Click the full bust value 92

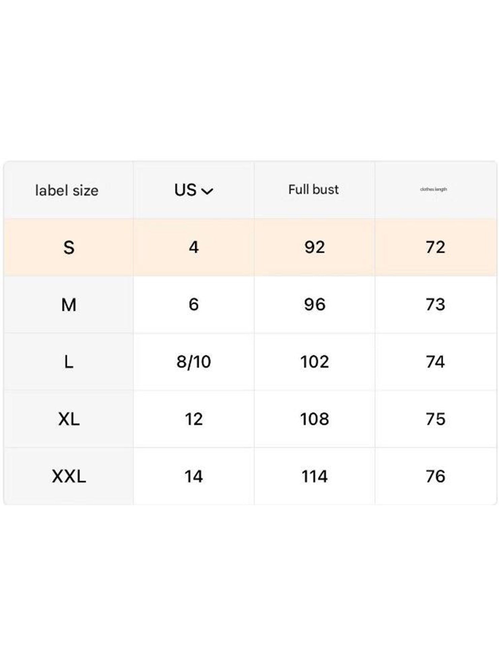(314, 247)
